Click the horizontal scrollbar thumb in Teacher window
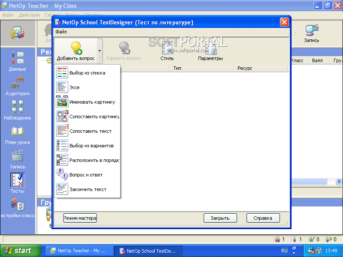 point(309,181)
